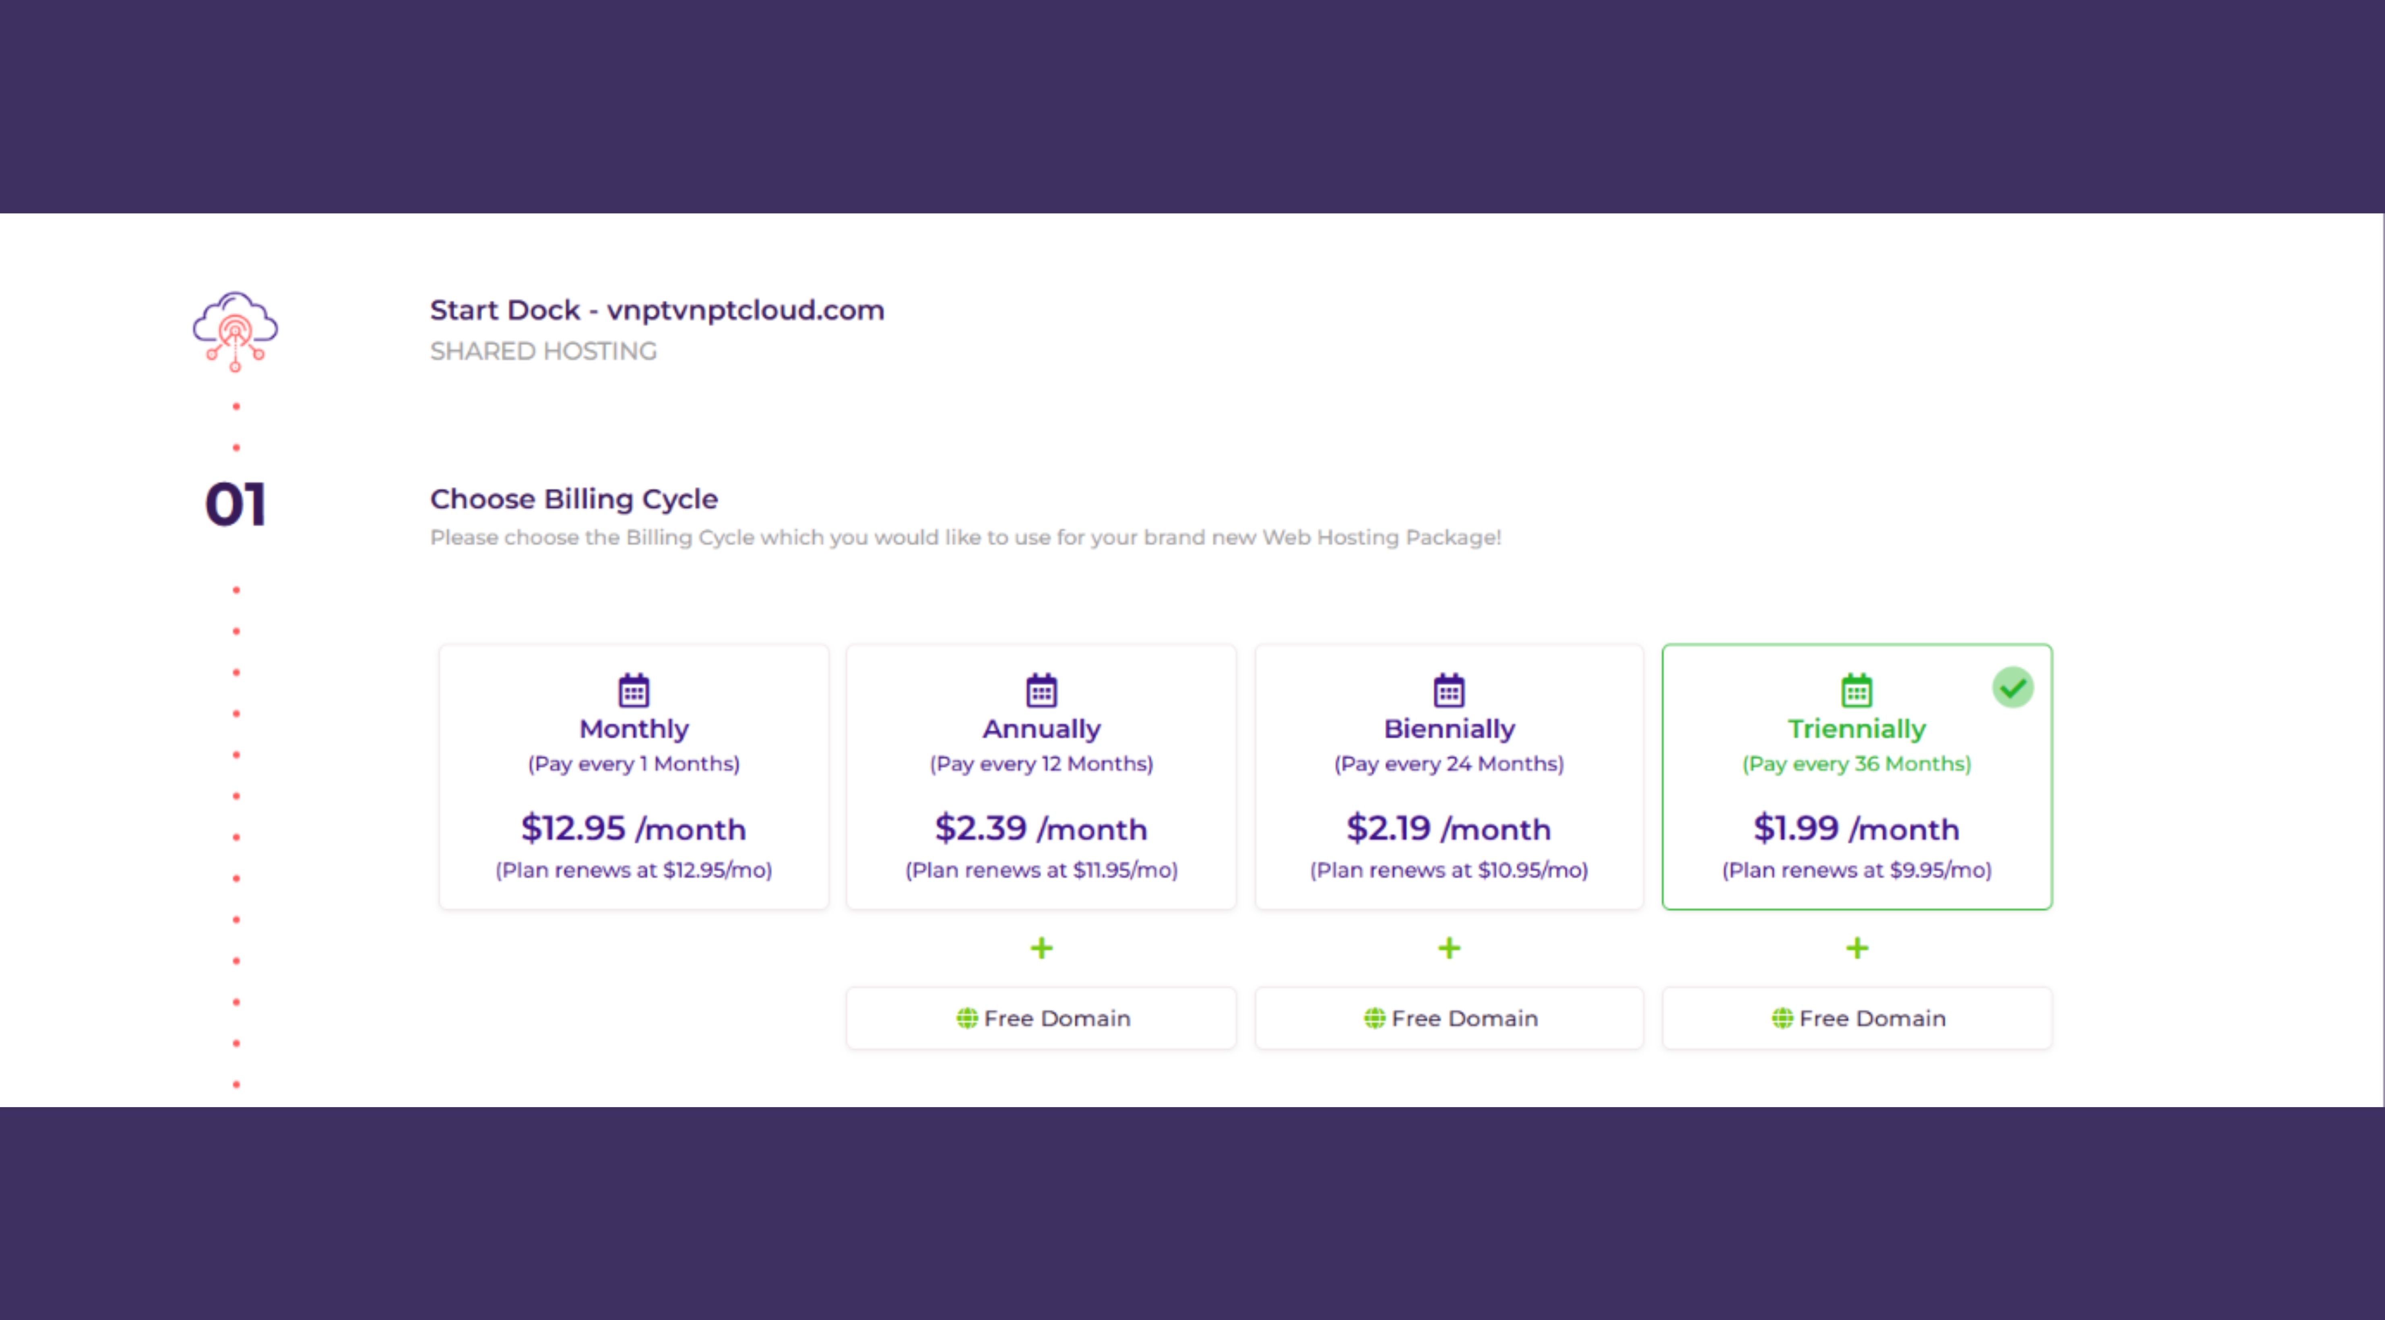The height and width of the screenshot is (1320, 2385).
Task: Click the plus sign below Biennially card
Action: (1449, 948)
